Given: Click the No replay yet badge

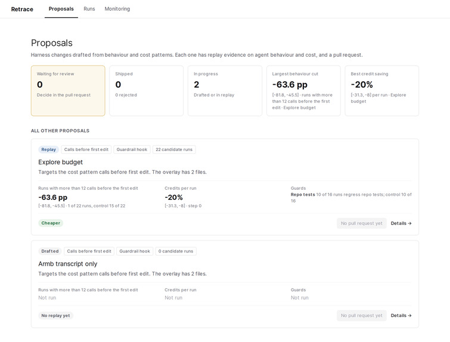Looking at the screenshot, I should [x=55, y=316].
